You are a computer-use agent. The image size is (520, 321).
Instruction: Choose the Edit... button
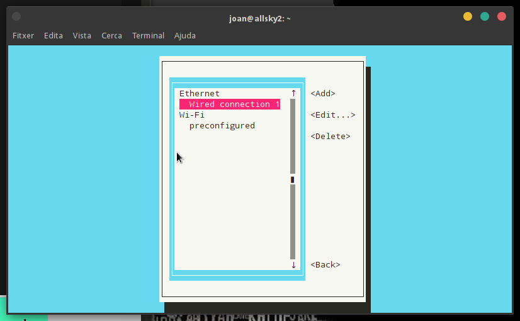(332, 115)
